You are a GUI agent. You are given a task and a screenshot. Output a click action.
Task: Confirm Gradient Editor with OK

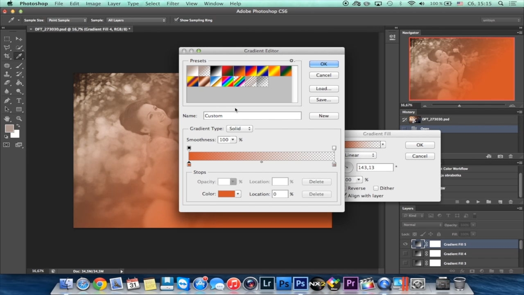(x=323, y=64)
